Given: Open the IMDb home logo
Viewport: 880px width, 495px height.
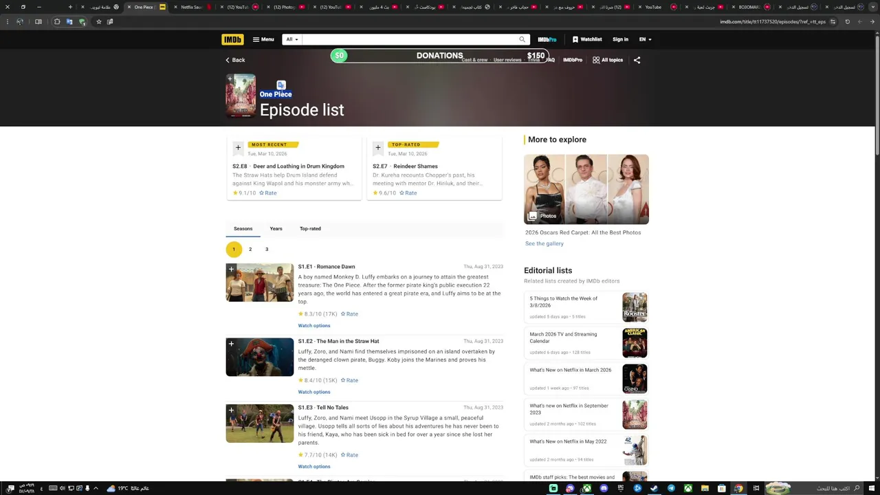Looking at the screenshot, I should coord(232,39).
